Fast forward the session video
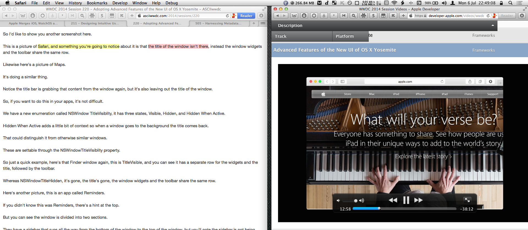Image resolution: width=528 pixels, height=230 pixels. tap(418, 200)
